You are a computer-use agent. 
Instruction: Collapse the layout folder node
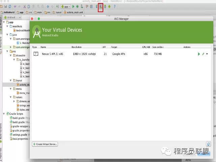click(10, 80)
